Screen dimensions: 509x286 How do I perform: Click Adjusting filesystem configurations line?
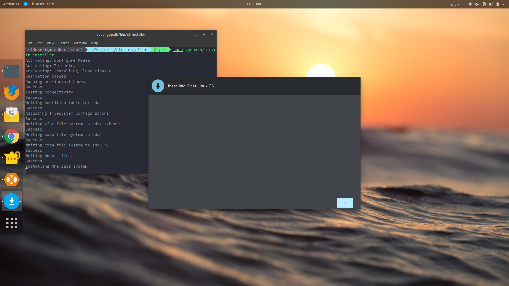click(x=67, y=113)
